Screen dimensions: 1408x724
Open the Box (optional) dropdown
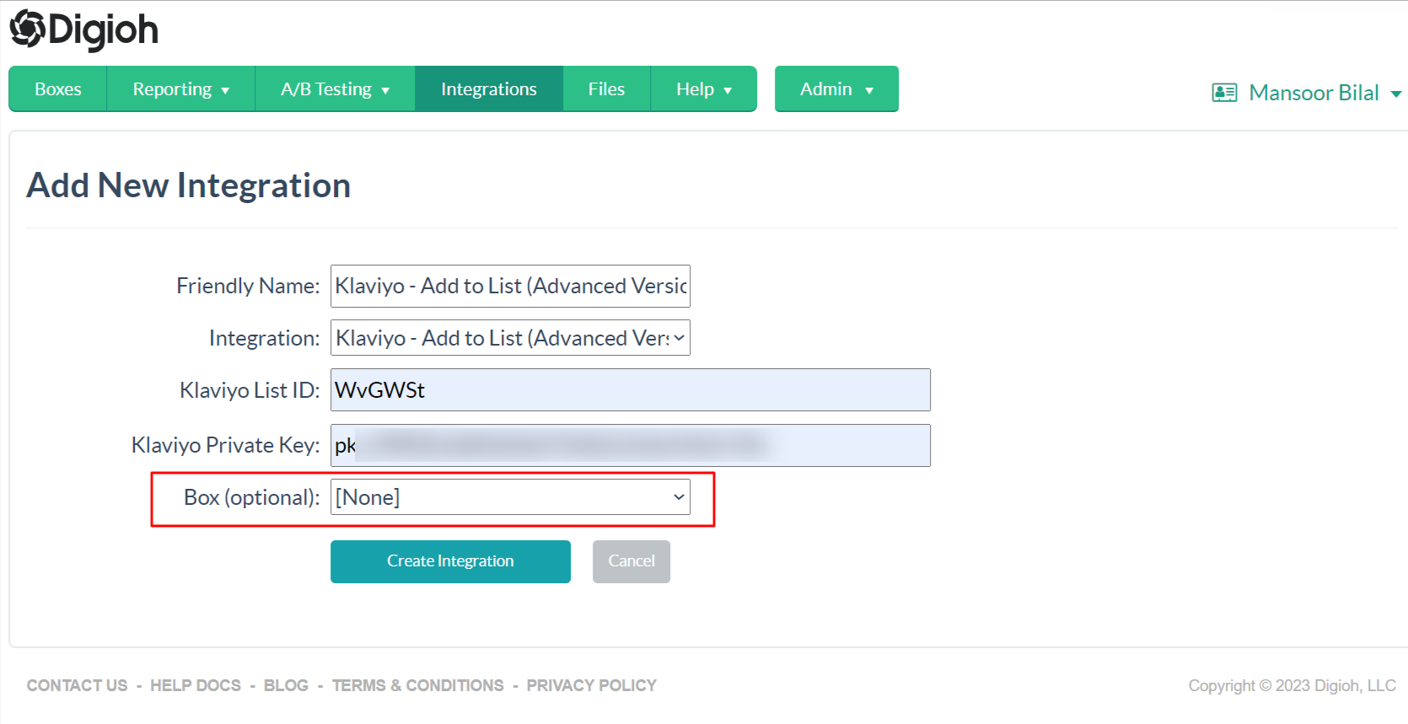pyautogui.click(x=510, y=497)
